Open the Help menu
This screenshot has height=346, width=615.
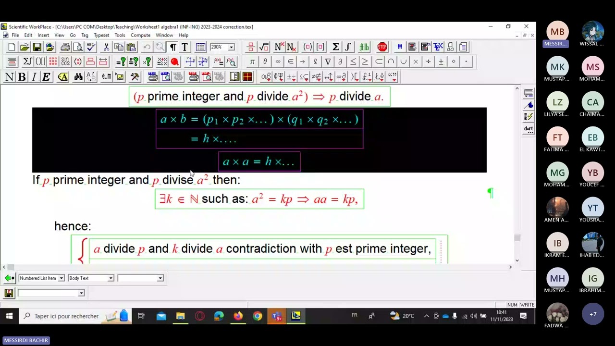[x=184, y=35]
